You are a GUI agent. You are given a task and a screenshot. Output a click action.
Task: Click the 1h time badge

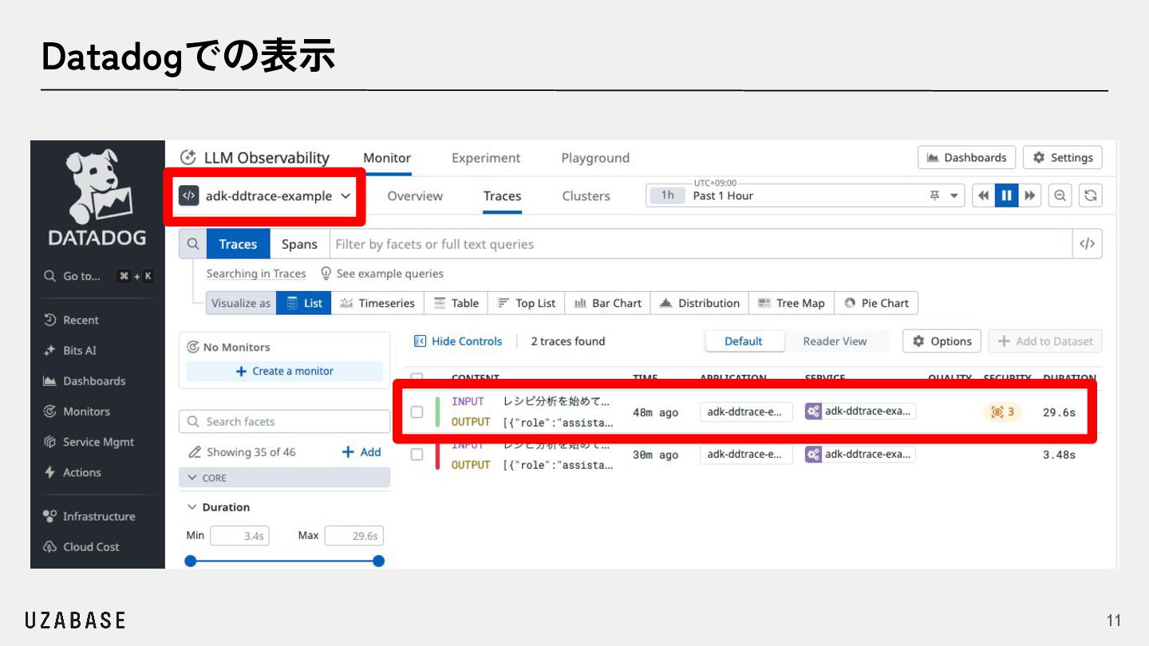(667, 195)
